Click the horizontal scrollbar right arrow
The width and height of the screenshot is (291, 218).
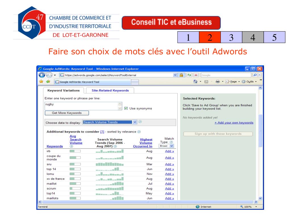[x=256, y=202]
